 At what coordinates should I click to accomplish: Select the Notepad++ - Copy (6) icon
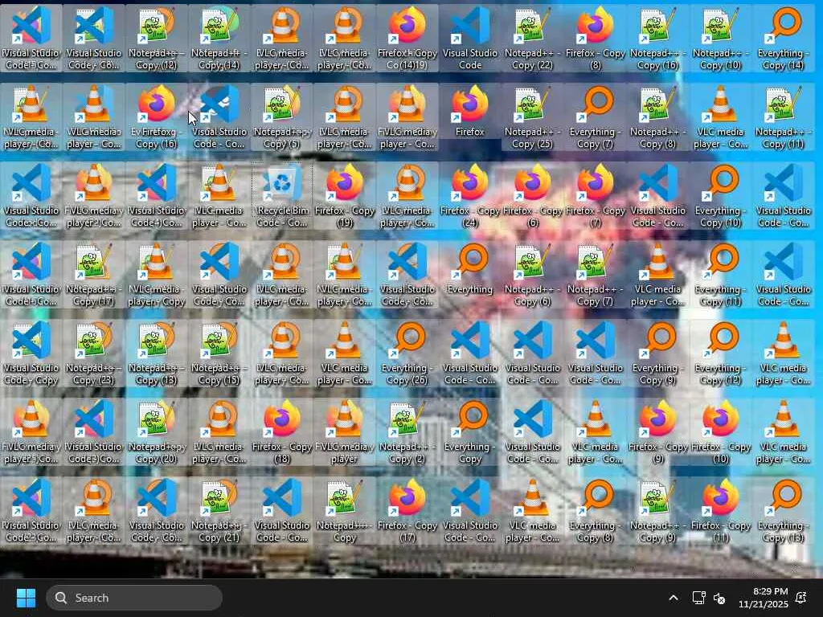point(532,275)
